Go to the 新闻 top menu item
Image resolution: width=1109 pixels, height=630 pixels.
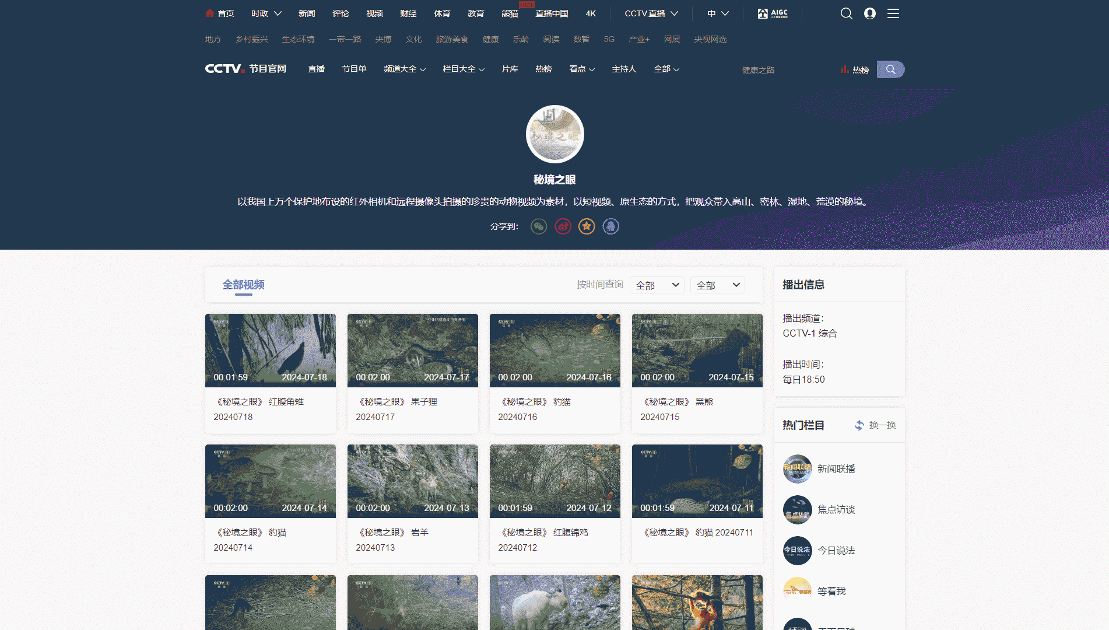[307, 13]
